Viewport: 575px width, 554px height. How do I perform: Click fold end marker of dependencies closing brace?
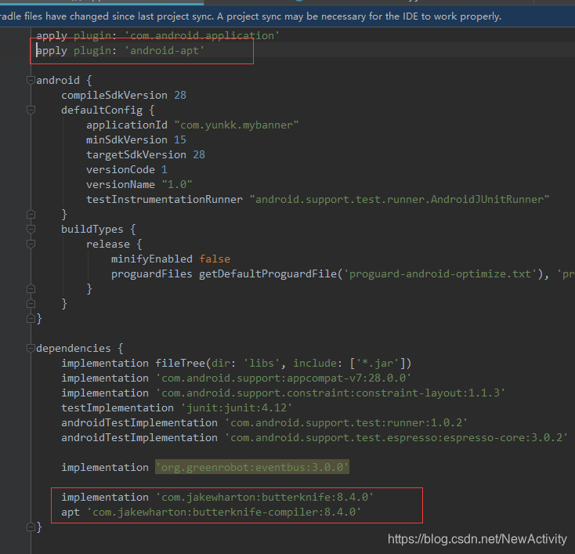pyautogui.click(x=31, y=527)
